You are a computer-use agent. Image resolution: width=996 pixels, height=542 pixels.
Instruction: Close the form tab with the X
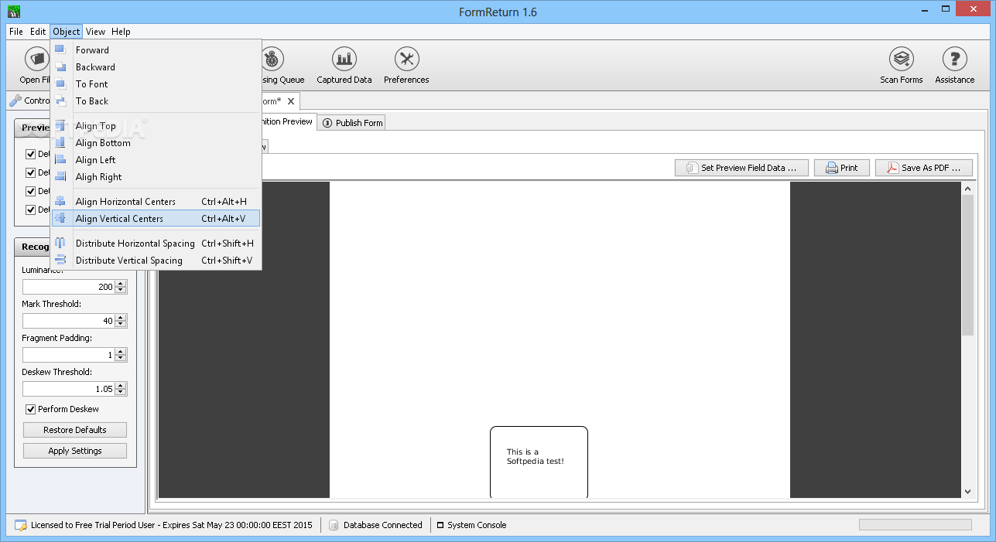tap(291, 101)
